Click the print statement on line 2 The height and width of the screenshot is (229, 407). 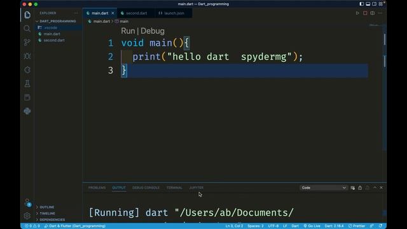point(217,57)
